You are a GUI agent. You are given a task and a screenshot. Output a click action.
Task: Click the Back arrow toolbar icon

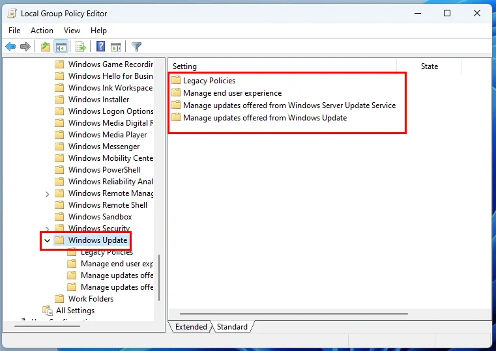pos(10,47)
